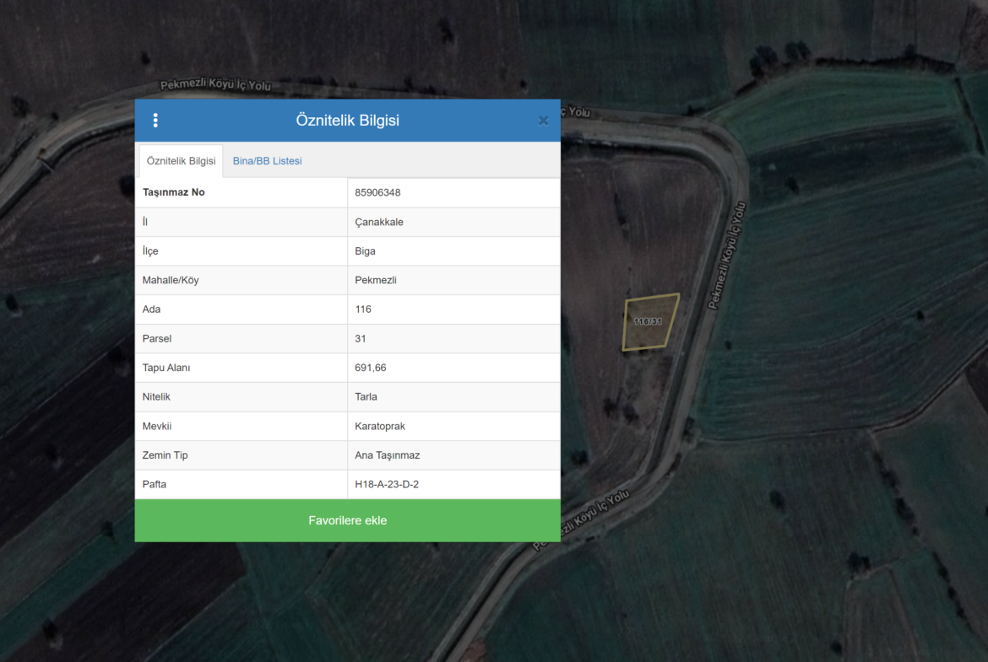Click the Favorilere ekle button
988x662 pixels.
pyautogui.click(x=347, y=520)
